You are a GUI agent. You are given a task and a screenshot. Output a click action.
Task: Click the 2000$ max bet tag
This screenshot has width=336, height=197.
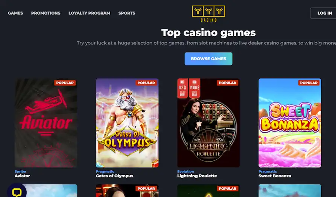coord(195,89)
